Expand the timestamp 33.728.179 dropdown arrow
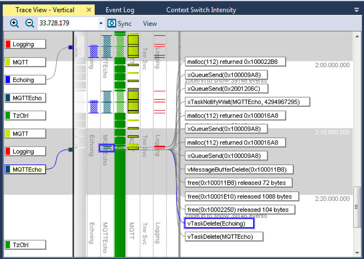This screenshot has height=259, width=364. pos(101,24)
